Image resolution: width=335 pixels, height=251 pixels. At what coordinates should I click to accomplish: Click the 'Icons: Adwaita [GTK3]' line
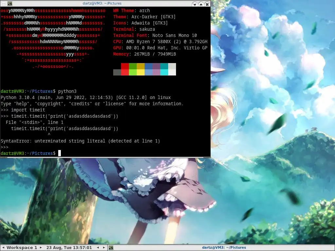141,23
